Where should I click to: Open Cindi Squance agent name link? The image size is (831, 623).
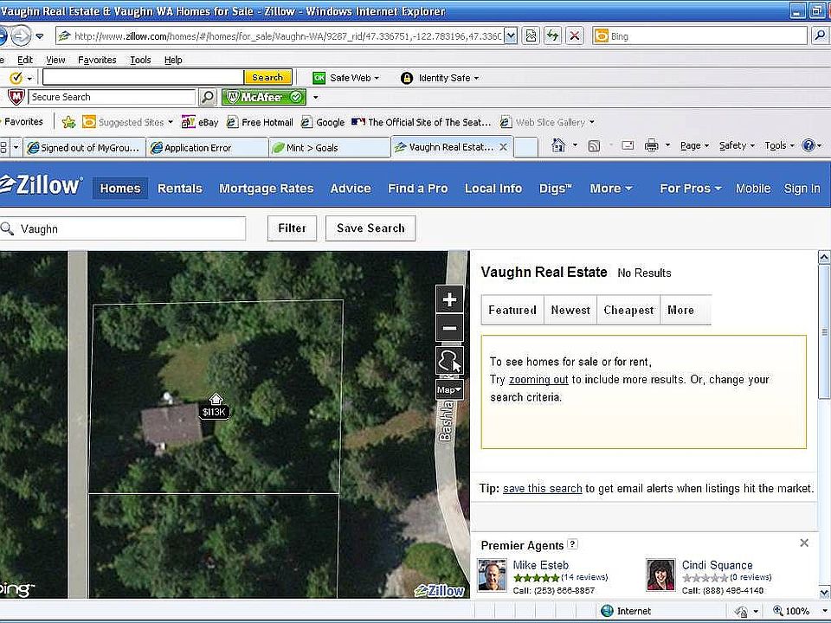click(x=717, y=565)
